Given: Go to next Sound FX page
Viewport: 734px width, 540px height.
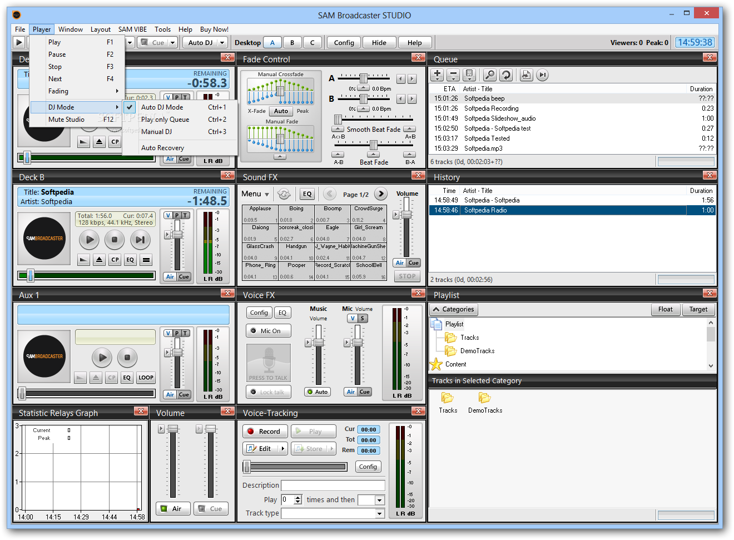Looking at the screenshot, I should [x=381, y=194].
